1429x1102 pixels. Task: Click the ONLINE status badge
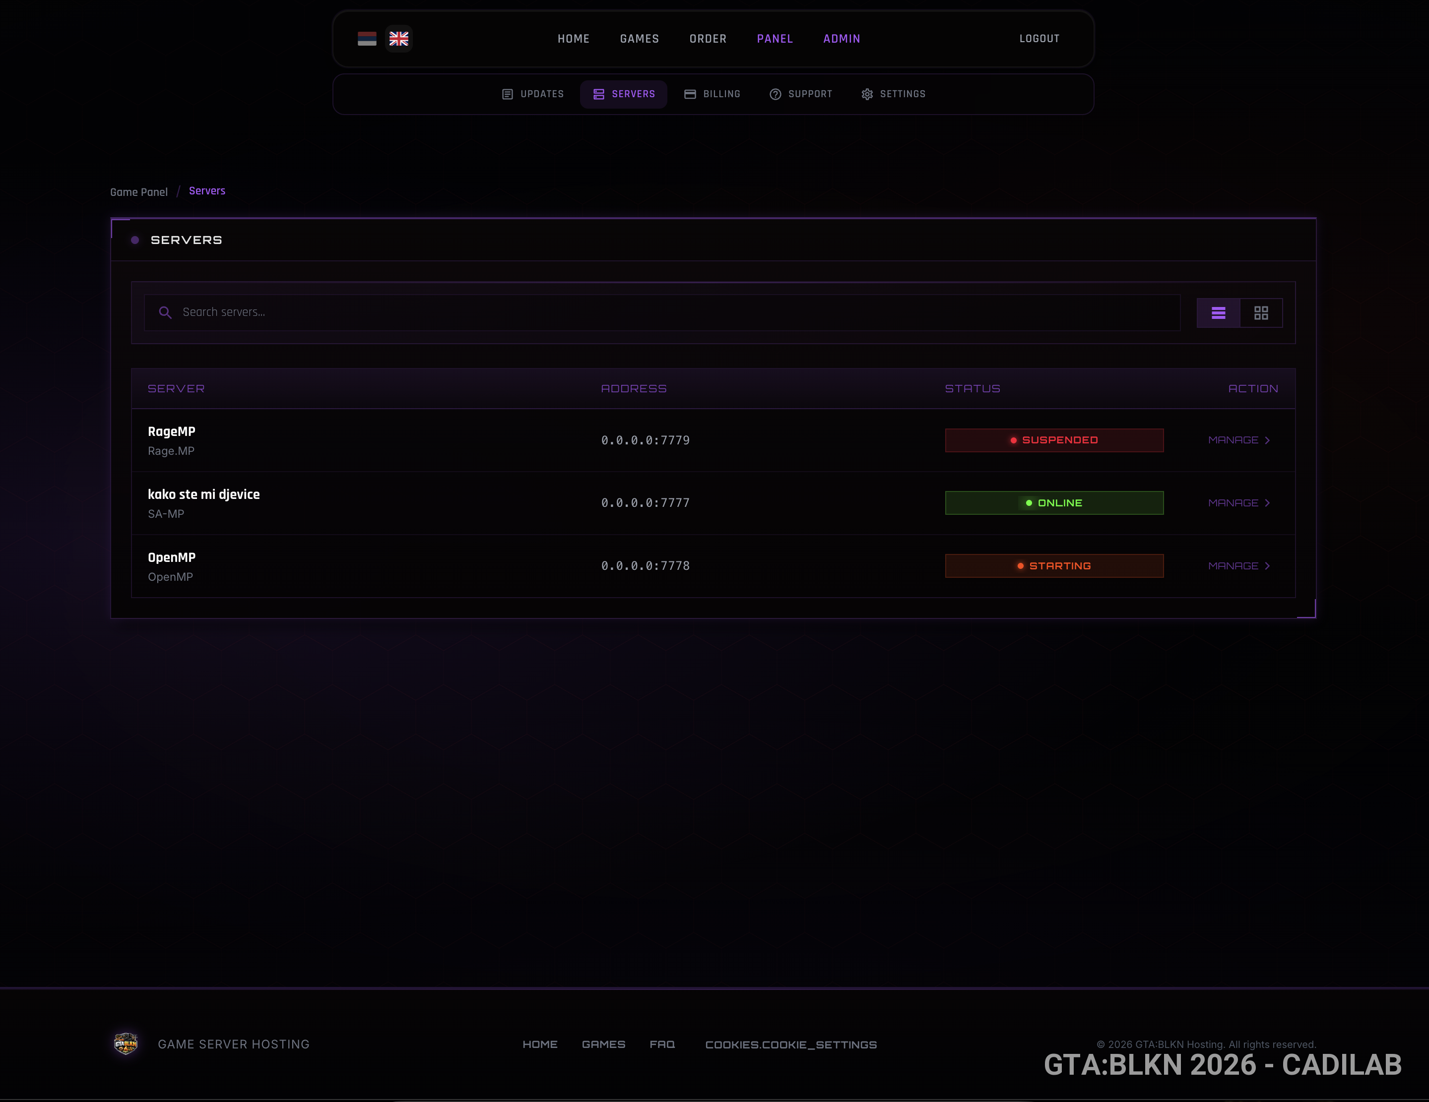point(1054,503)
